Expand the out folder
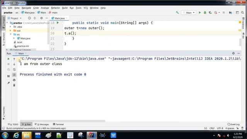The image size is (247, 139). [10, 31]
